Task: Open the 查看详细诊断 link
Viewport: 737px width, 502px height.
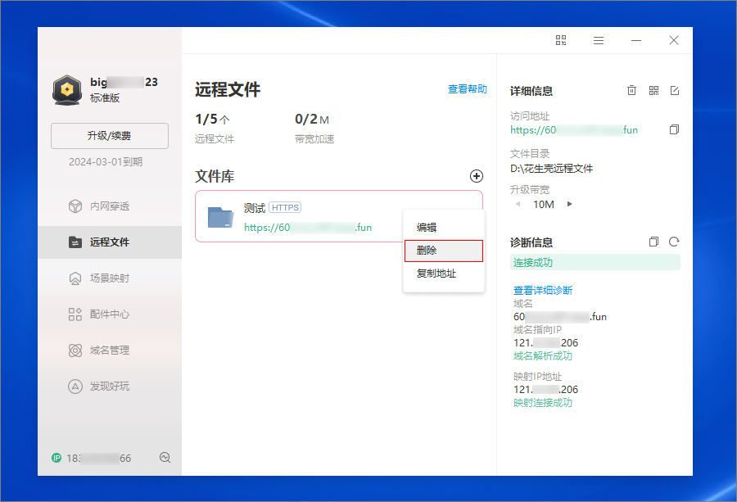Action: click(x=543, y=291)
